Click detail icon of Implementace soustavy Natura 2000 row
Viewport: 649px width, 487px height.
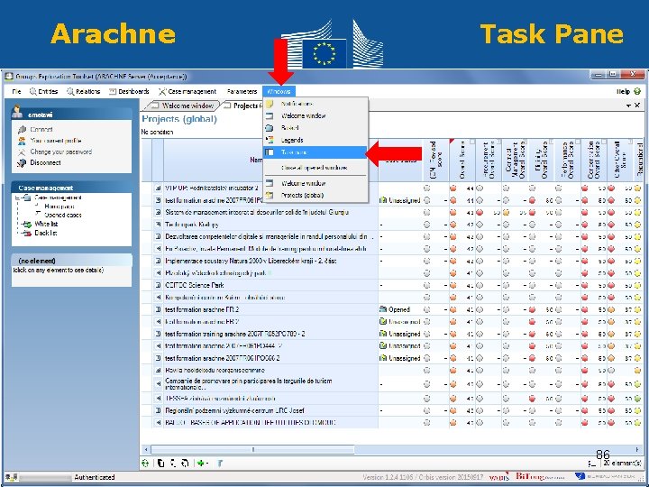(x=158, y=262)
